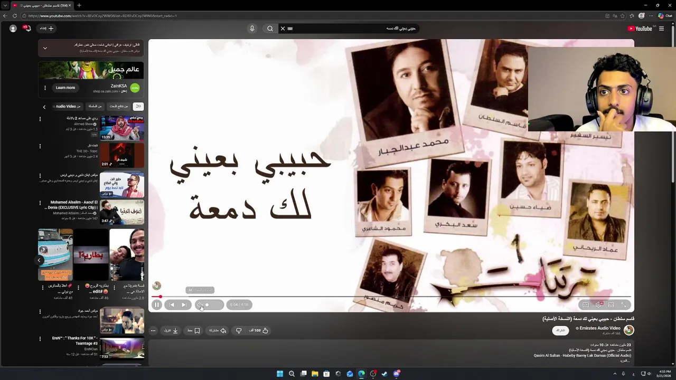Open Emirates Audio Video channel name link
Image resolution: width=676 pixels, height=380 pixels.
pos(599,328)
